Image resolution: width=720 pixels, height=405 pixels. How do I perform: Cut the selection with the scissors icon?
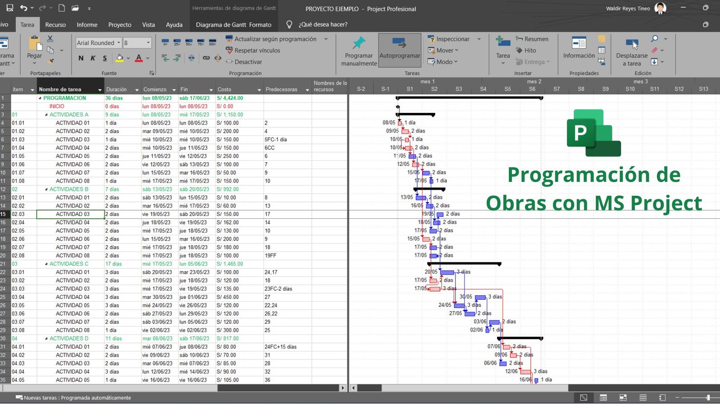(50, 39)
